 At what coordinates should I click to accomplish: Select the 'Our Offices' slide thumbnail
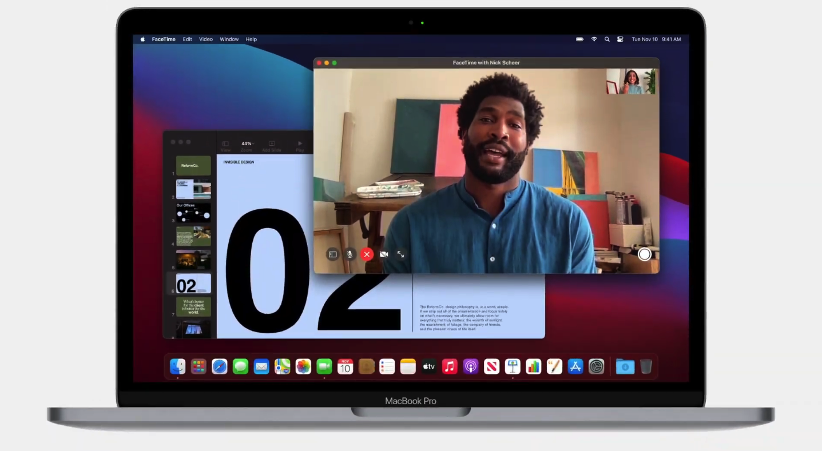(193, 213)
